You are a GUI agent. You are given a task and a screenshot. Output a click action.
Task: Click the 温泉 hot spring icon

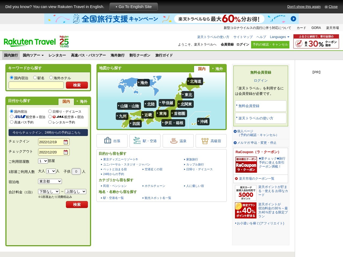(174, 141)
